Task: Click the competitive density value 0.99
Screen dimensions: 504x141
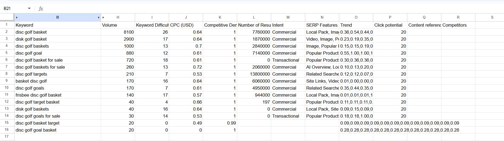Action: pyautogui.click(x=220, y=123)
